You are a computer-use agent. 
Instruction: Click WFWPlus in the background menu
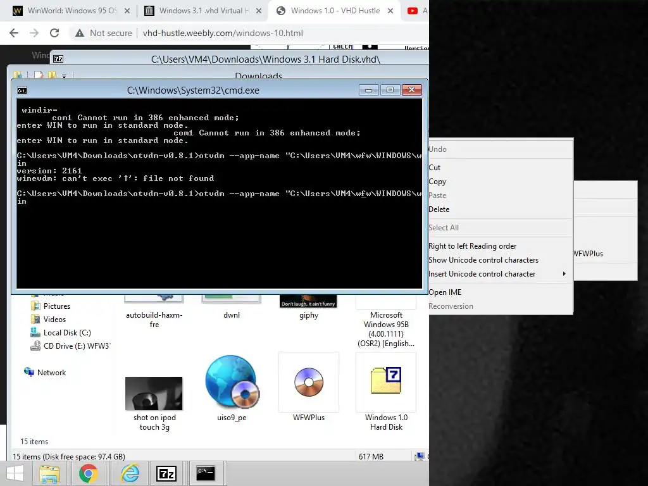tap(588, 254)
